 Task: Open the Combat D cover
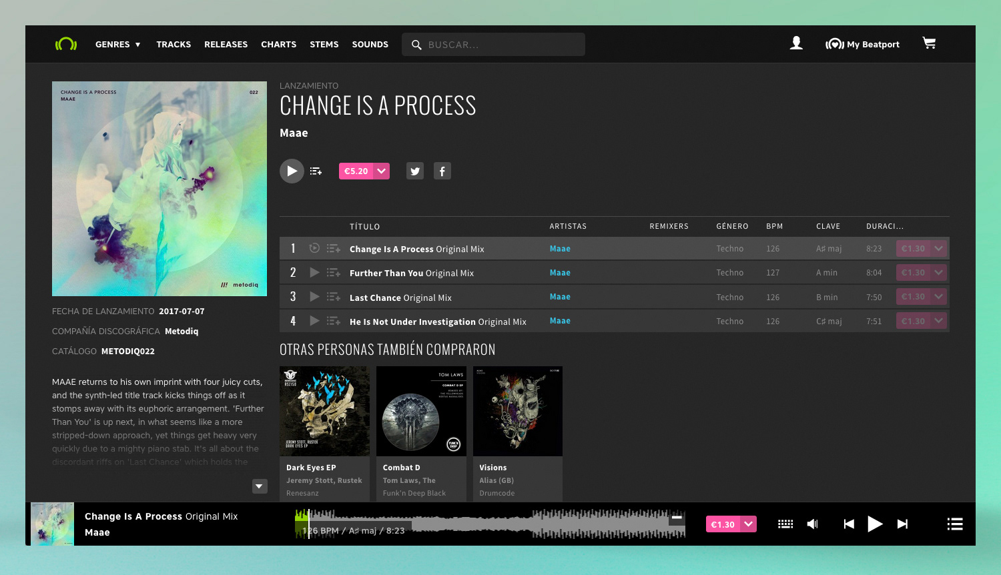point(421,411)
